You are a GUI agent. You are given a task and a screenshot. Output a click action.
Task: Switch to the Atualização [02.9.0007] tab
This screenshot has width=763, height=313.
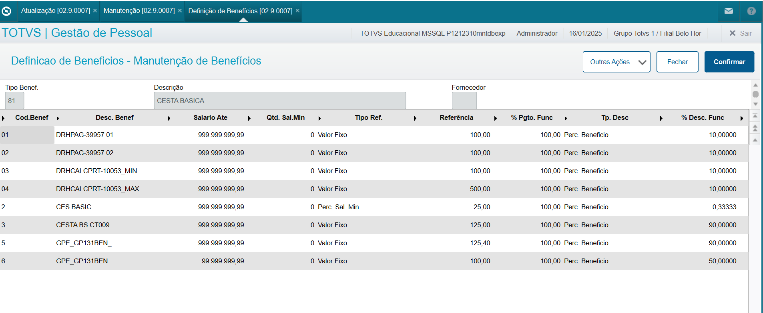(56, 10)
